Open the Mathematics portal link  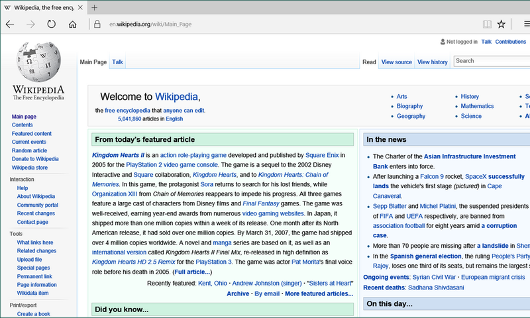coord(477,106)
